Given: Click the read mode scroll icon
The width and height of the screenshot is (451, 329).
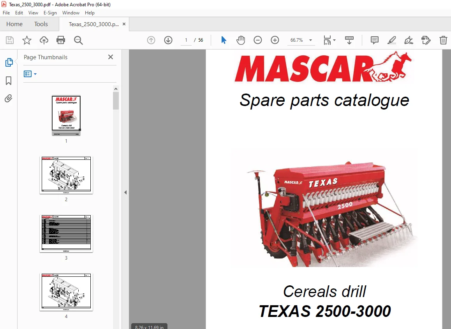Looking at the screenshot, I should tap(349, 40).
